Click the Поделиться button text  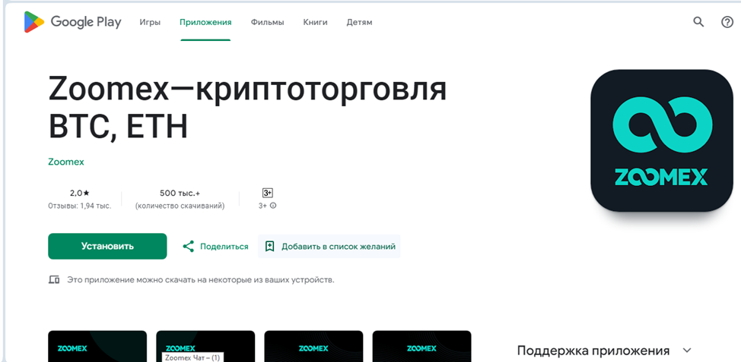224,247
